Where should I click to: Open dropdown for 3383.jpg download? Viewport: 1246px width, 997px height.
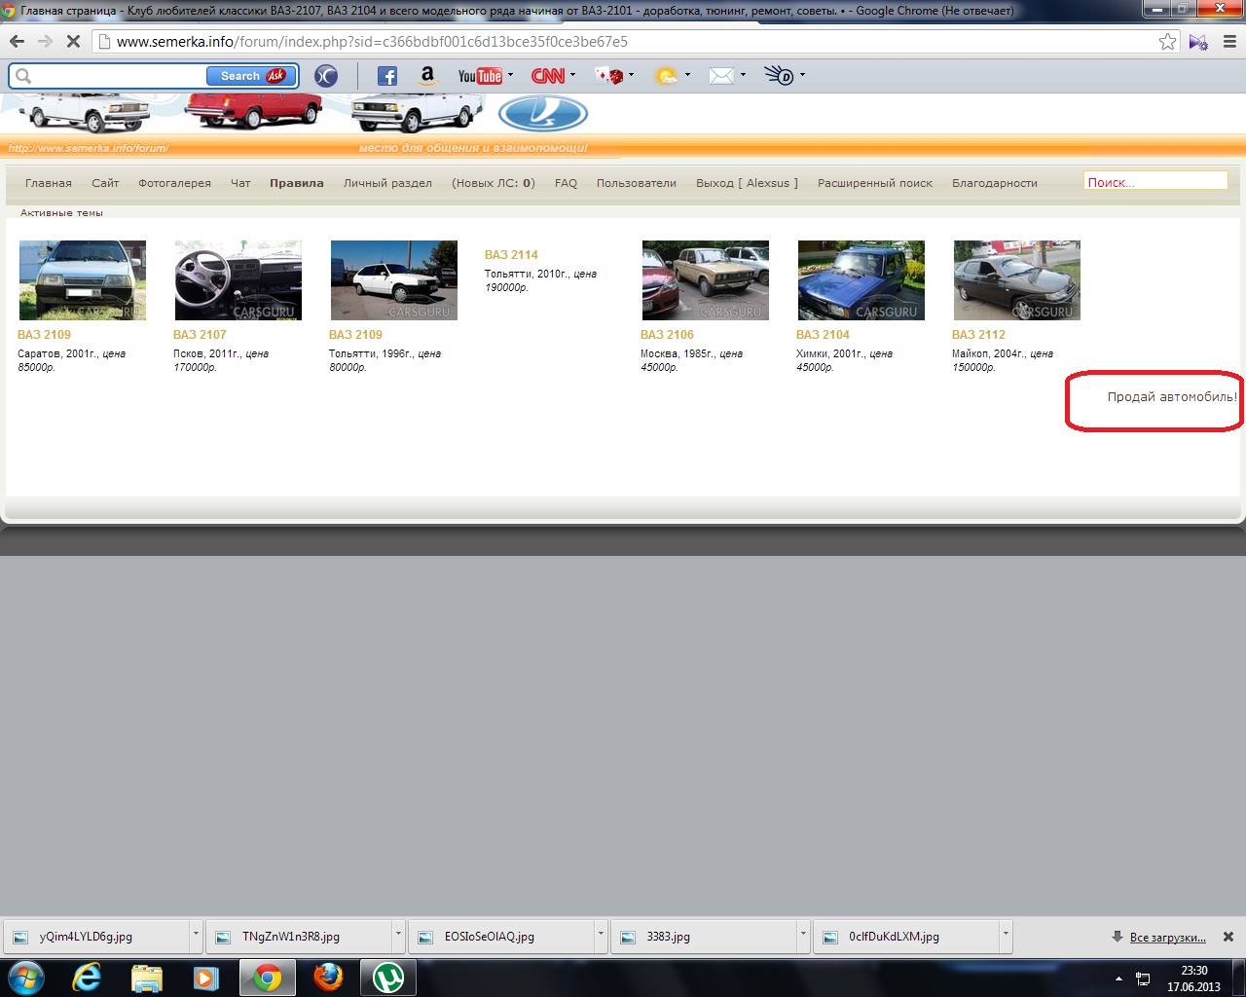click(803, 935)
